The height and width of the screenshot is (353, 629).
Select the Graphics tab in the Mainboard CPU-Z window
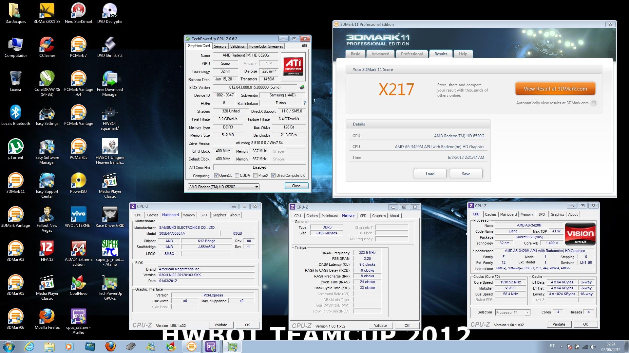pyautogui.click(x=219, y=215)
